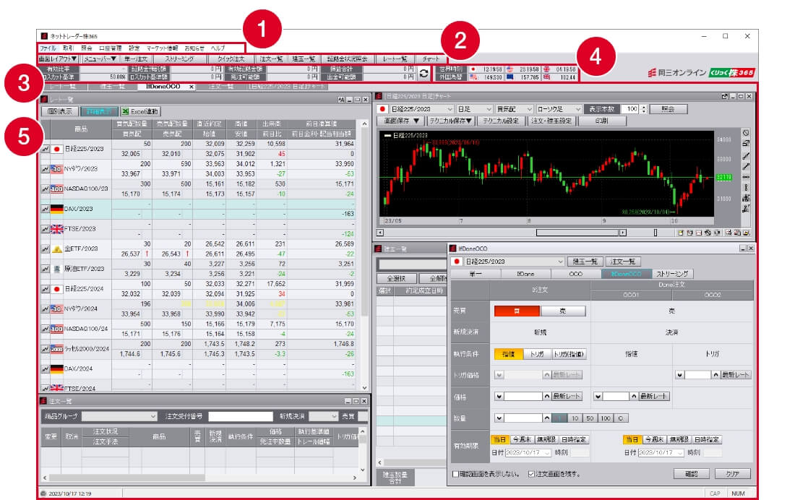This screenshot has height=500, width=795.
Task: Click the price decrease arrow in 価格 If注文
Action: 499,397
